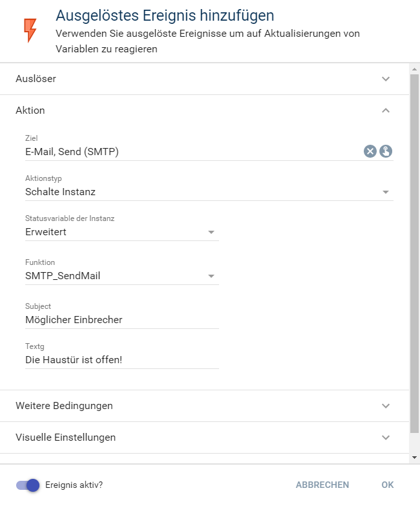Click the Visuelle Einstellungen header label

[65, 437]
